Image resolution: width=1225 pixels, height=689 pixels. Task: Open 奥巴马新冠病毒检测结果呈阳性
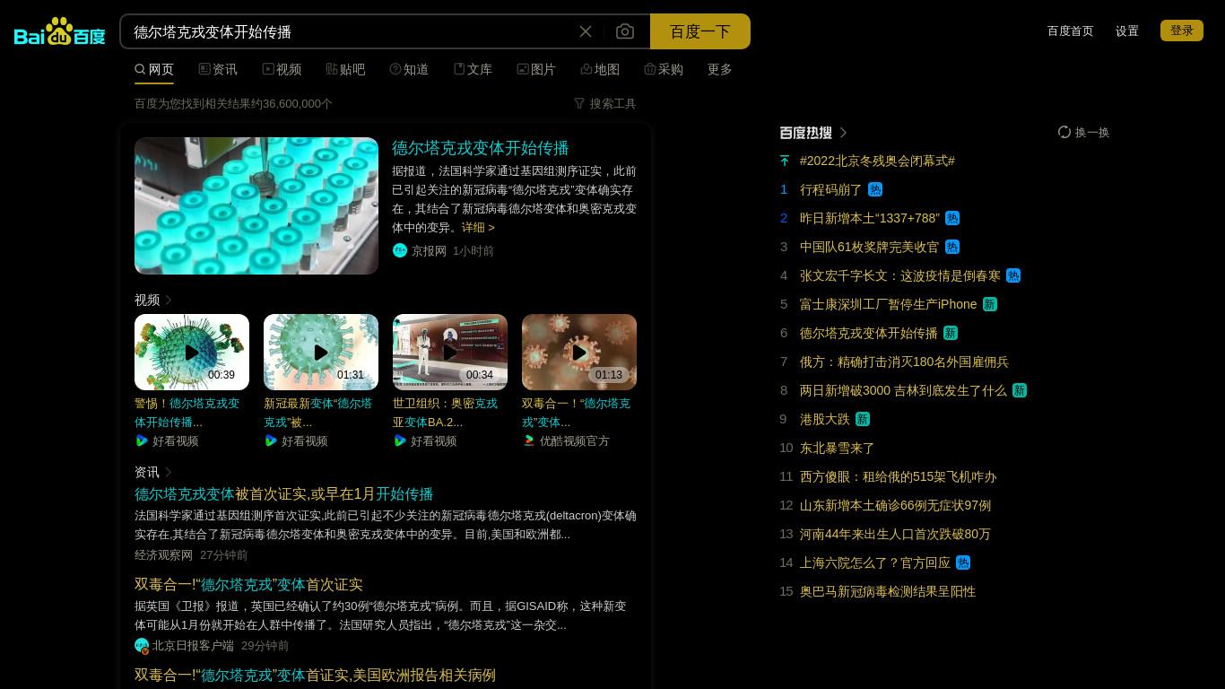[888, 591]
